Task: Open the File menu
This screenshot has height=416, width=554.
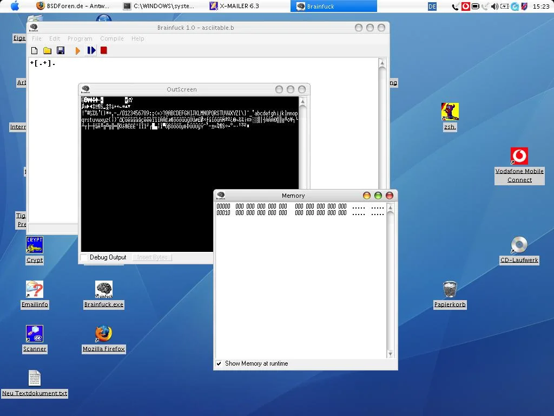Action: 37,38
